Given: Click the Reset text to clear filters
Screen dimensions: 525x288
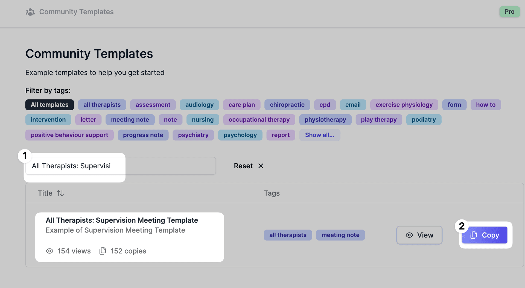Looking at the screenshot, I should click(x=243, y=166).
